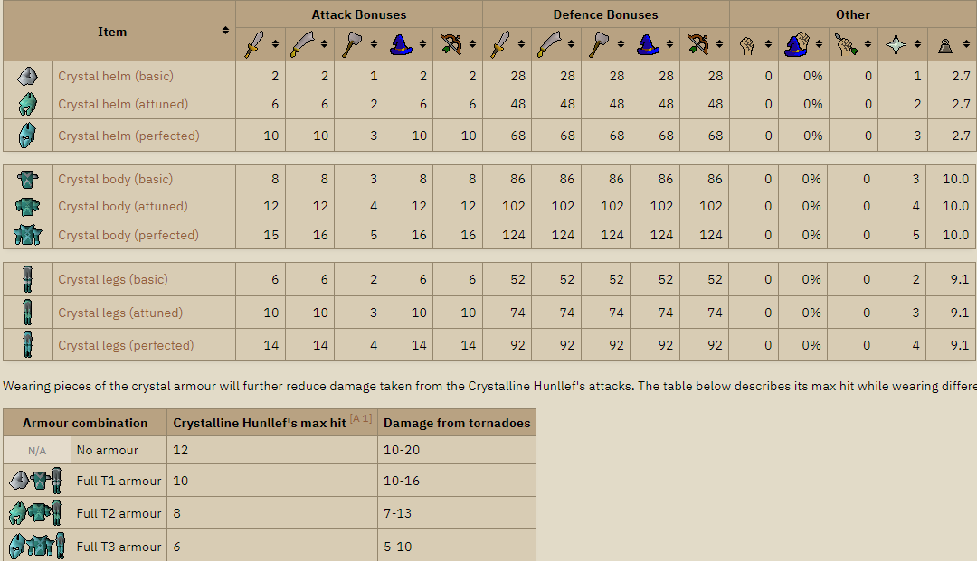Click sort arrows beside the prayer star icon
The width and height of the screenshot is (977, 561).
pos(917,44)
